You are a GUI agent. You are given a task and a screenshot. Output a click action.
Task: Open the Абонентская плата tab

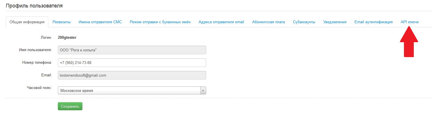(x=268, y=22)
